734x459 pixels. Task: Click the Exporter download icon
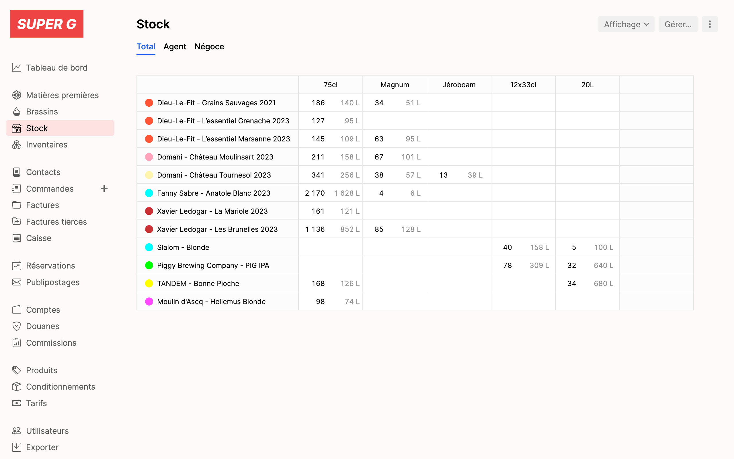click(17, 447)
